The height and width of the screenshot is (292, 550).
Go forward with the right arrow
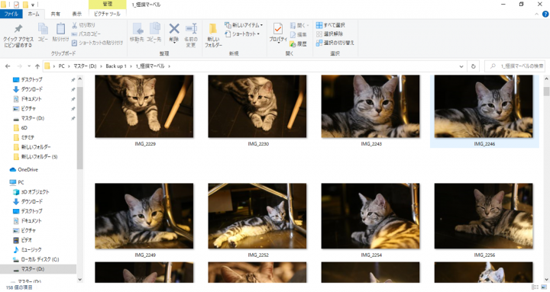[20, 66]
